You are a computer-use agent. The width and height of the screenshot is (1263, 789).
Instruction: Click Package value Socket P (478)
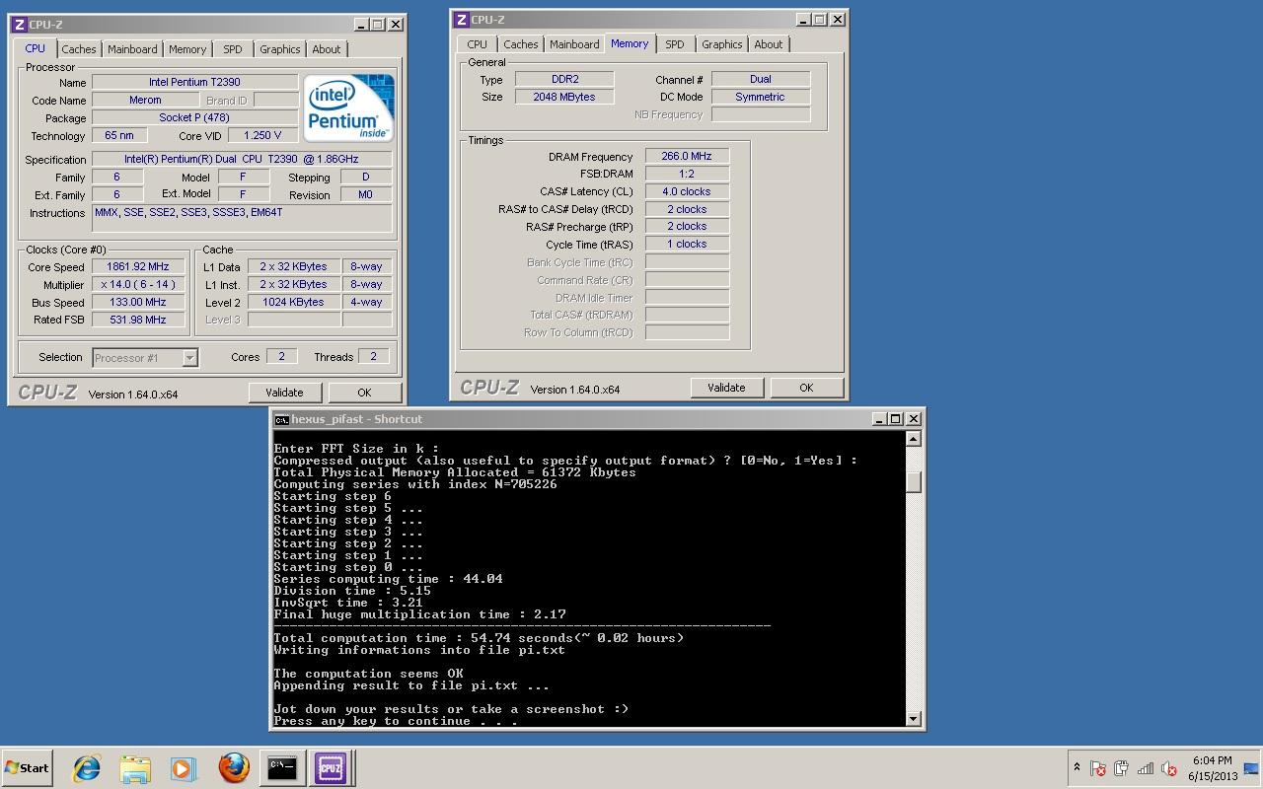tap(194, 117)
